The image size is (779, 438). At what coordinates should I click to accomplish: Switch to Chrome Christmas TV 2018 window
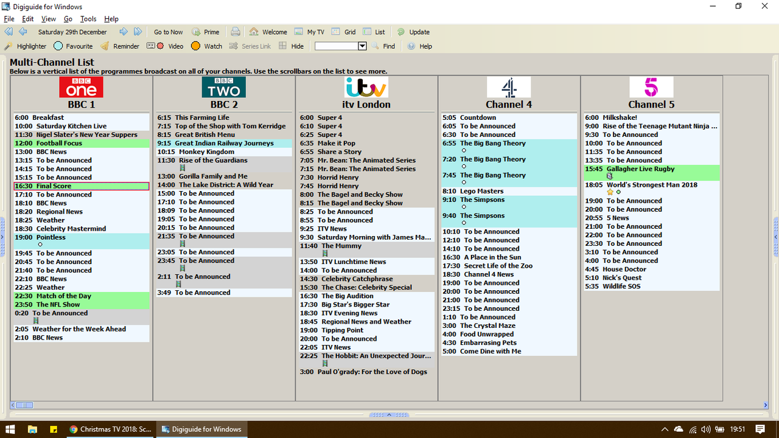coord(110,429)
